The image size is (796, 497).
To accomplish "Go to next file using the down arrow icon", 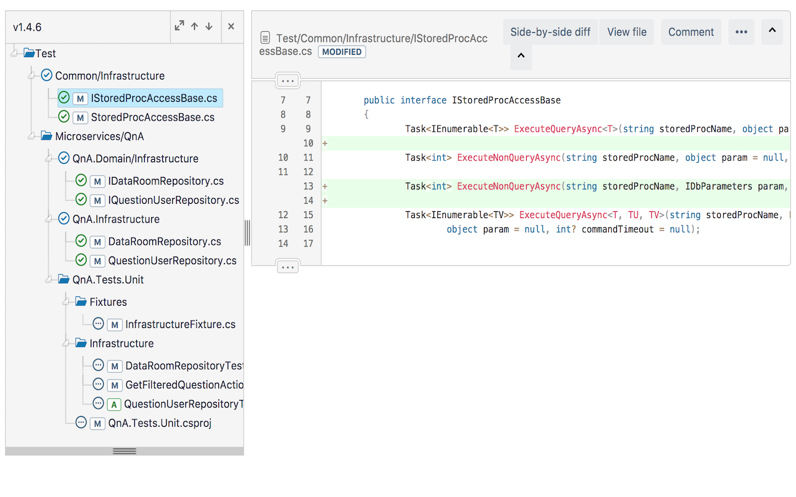I will 209,26.
